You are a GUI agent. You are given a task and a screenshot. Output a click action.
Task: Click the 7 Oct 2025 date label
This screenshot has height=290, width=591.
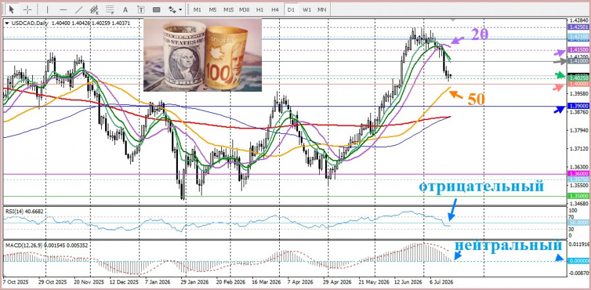[16, 281]
